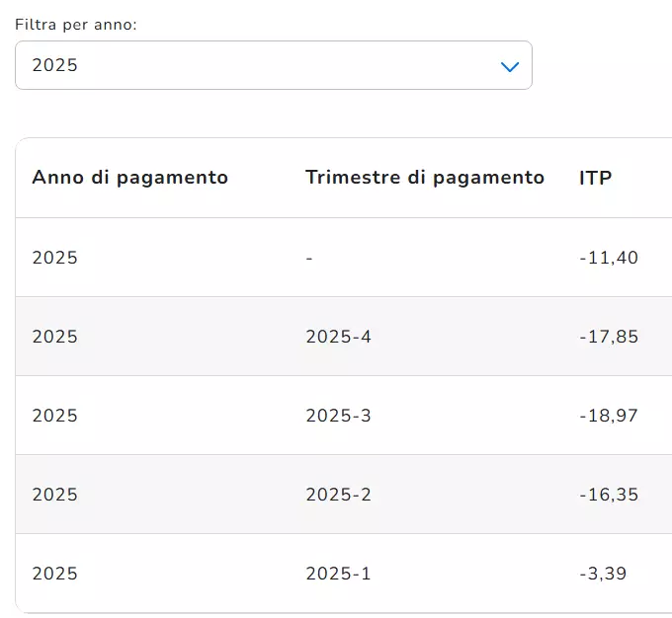Click the 'ITP' column header
Viewport: 672px width, 618px height.
click(595, 178)
